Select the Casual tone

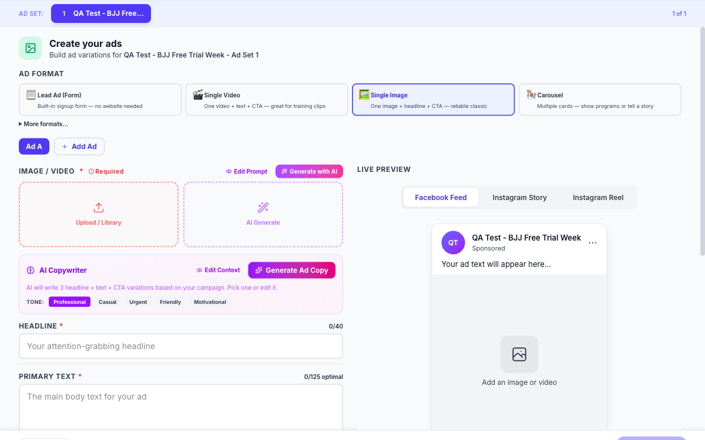(x=108, y=302)
